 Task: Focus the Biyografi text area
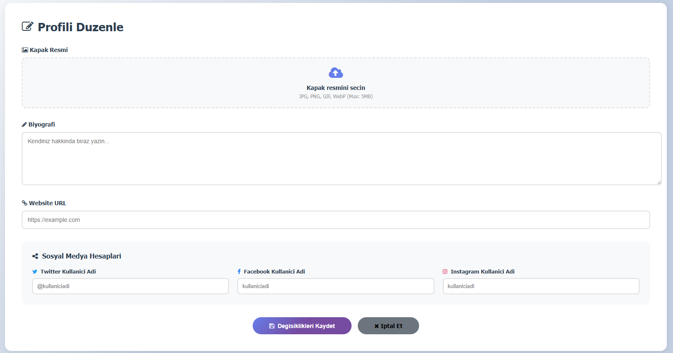point(342,159)
